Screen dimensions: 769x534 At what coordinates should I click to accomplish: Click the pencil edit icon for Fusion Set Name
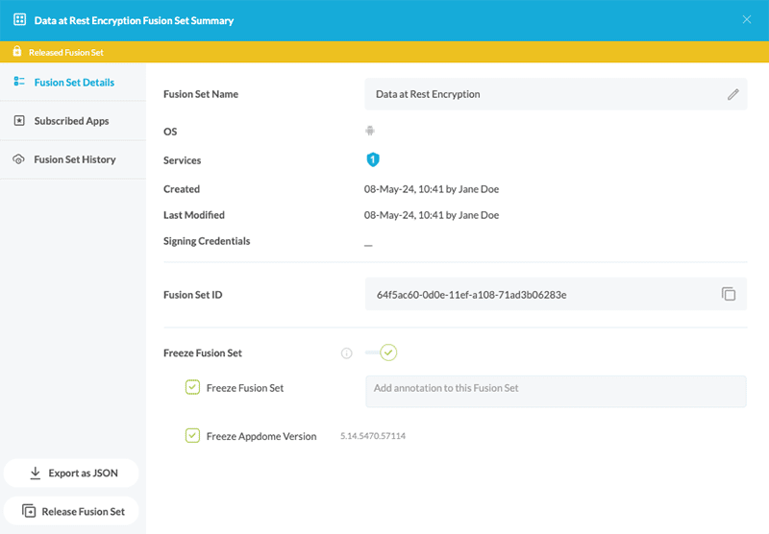732,94
